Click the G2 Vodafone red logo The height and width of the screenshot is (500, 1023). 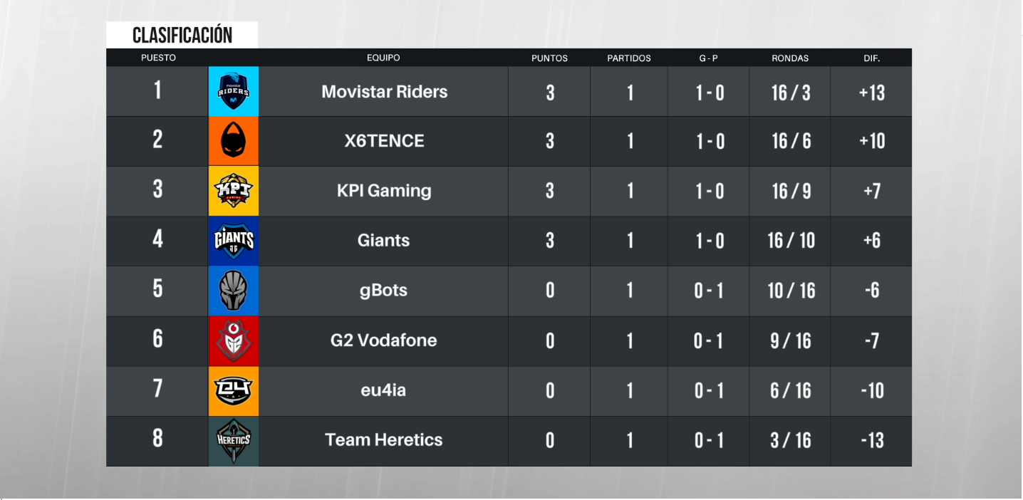pyautogui.click(x=234, y=340)
